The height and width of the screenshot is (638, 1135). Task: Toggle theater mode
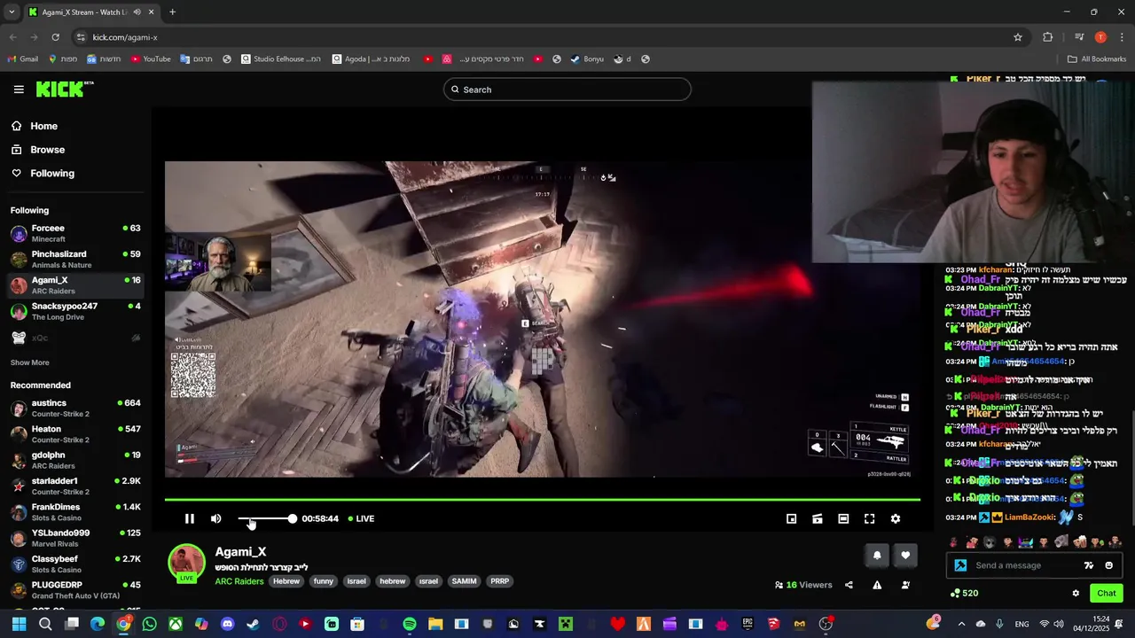[x=843, y=518]
